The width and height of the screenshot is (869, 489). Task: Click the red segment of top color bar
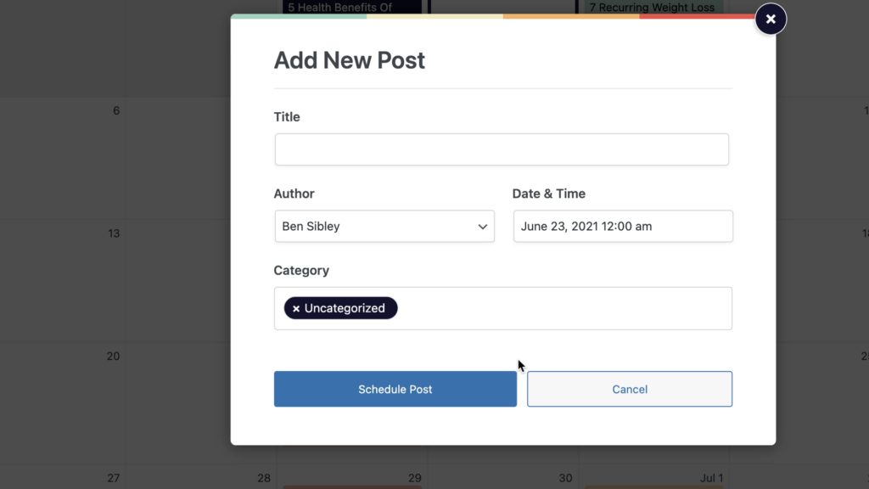click(x=698, y=17)
